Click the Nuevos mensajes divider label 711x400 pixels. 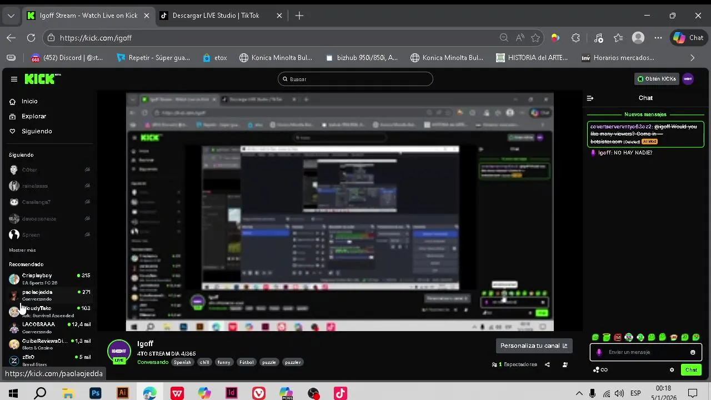coord(645,114)
